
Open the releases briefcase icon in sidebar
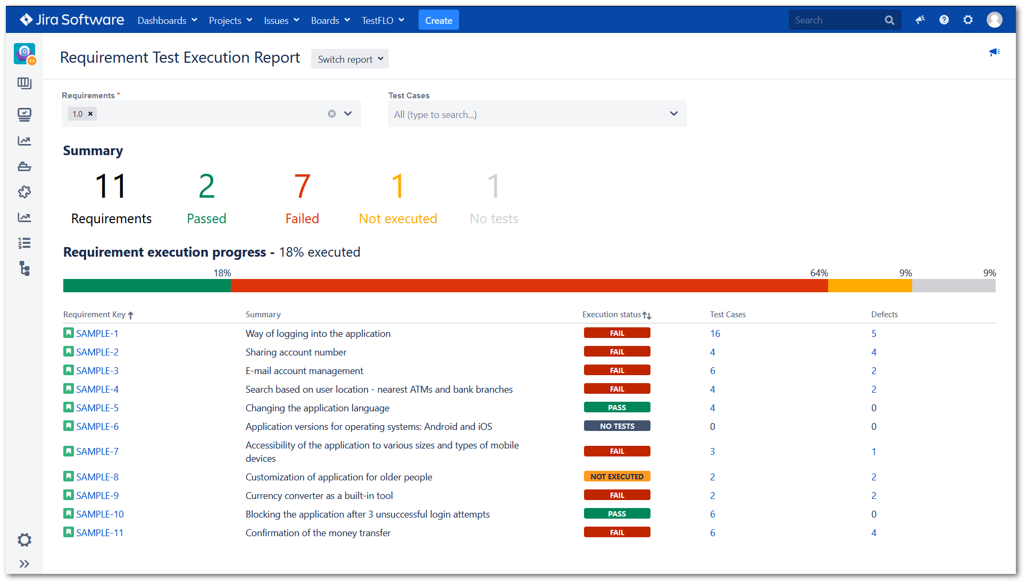click(24, 166)
